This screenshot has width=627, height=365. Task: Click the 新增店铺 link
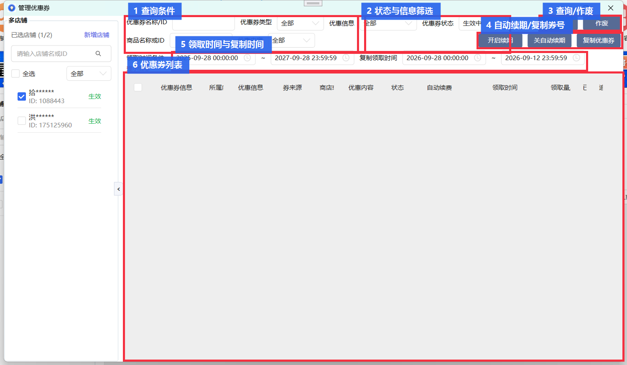(x=97, y=35)
